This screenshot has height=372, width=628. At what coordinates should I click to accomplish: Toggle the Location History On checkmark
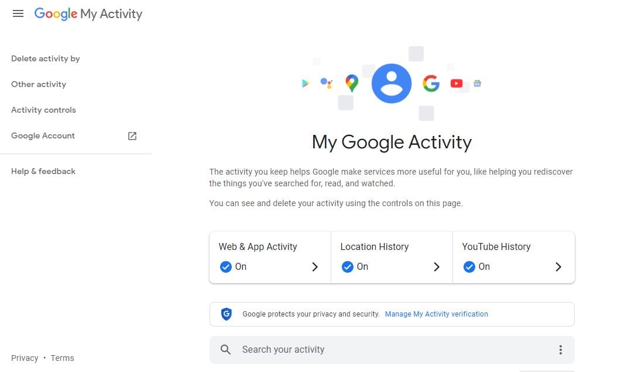(347, 267)
